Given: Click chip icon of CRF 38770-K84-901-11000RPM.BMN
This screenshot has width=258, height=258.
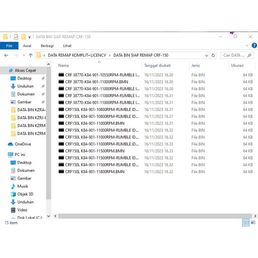Looking at the screenshot, I should 61,82.
